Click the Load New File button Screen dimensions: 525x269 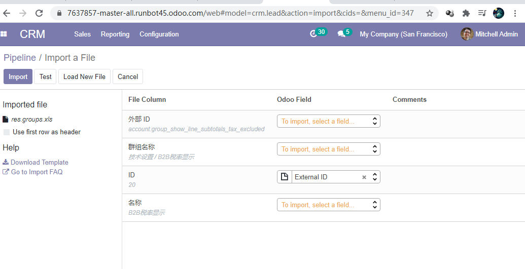coord(84,76)
